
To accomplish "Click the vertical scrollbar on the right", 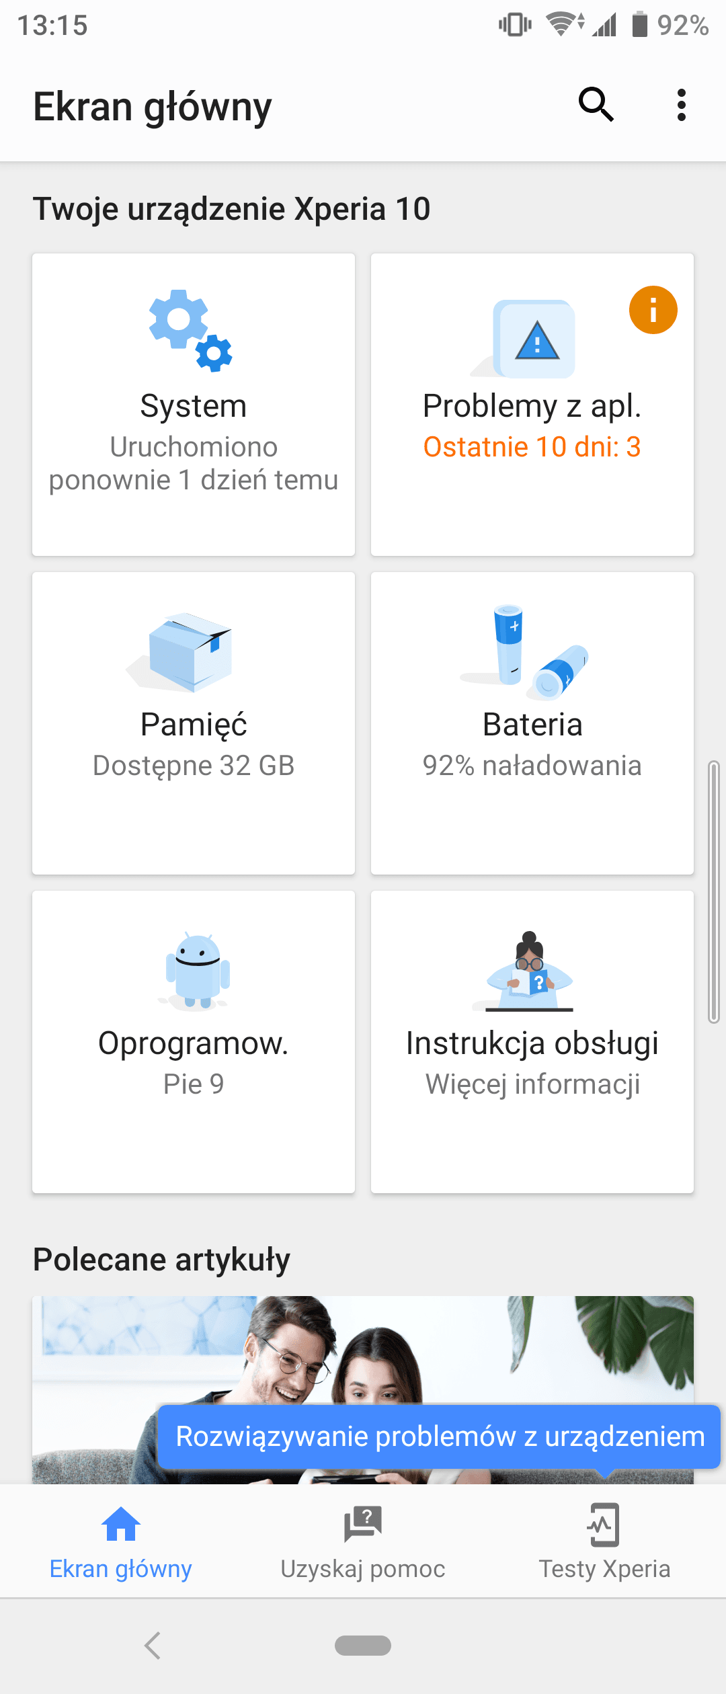I will click(714, 892).
